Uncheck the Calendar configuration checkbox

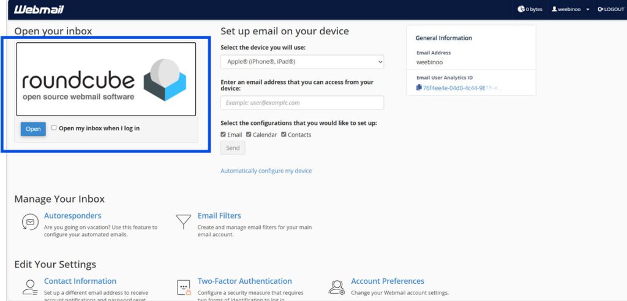[249, 135]
